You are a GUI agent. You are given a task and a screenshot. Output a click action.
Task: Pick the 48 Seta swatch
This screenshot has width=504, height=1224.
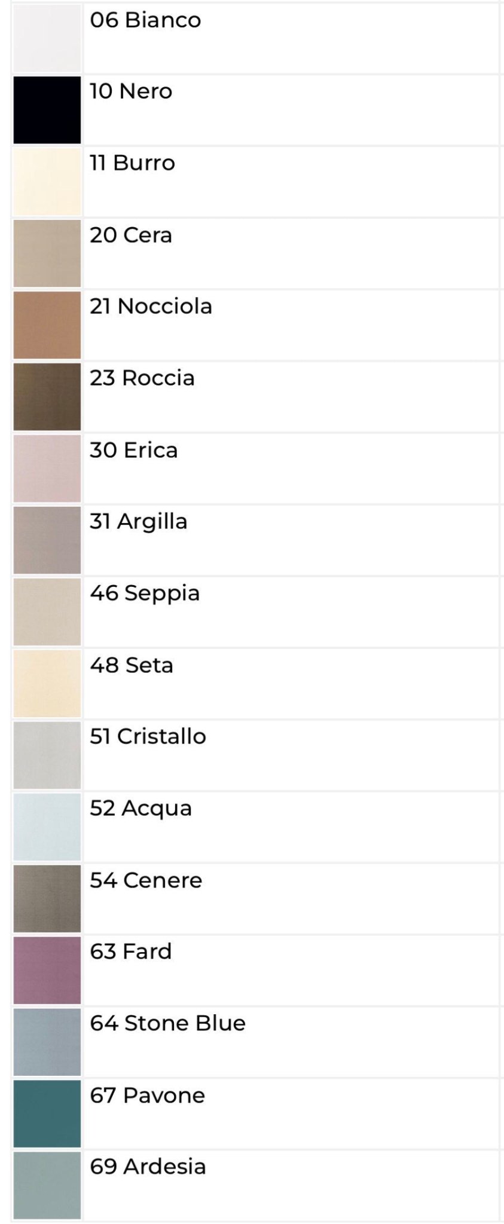[47, 684]
